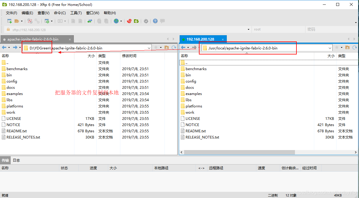Click the local pane home folder icon
Screen dimensions: 359x198
tap(167, 47)
